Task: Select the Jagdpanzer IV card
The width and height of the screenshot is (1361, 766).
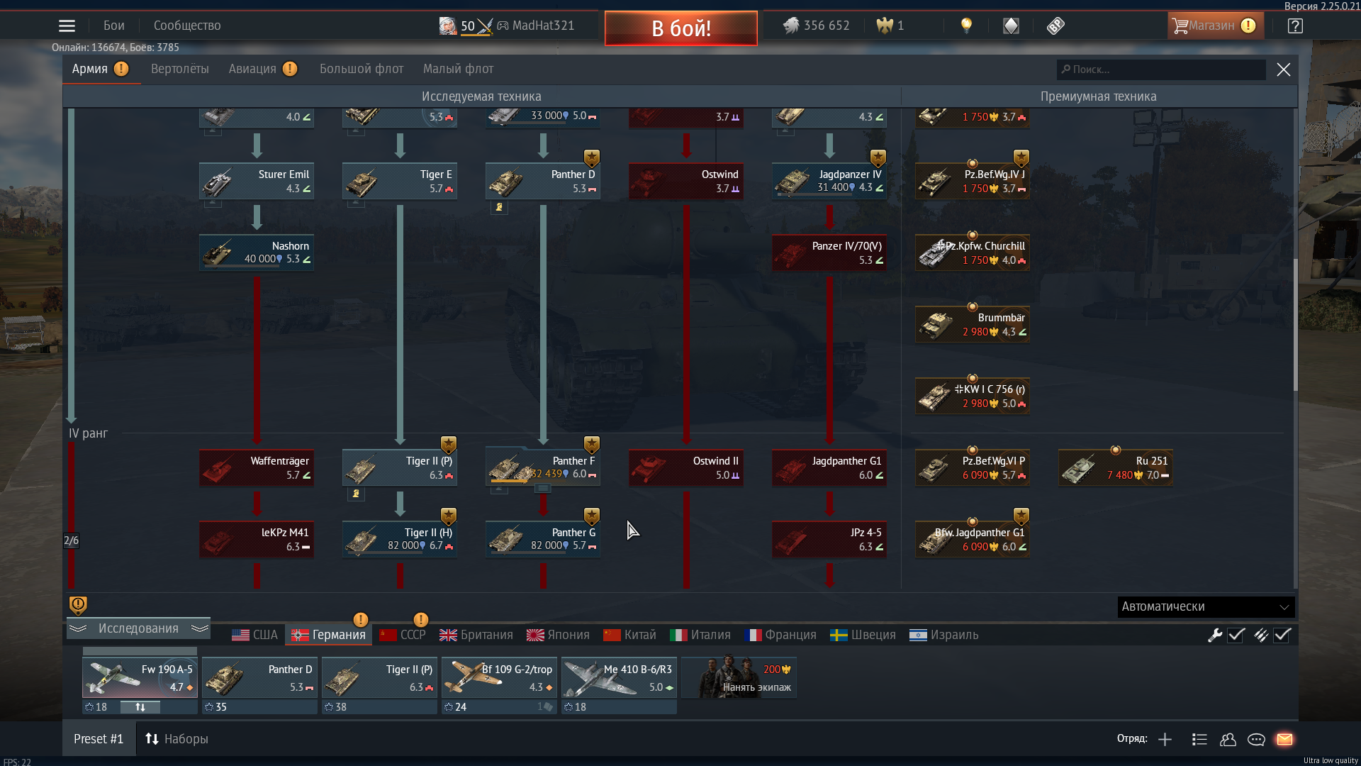Action: coord(829,181)
